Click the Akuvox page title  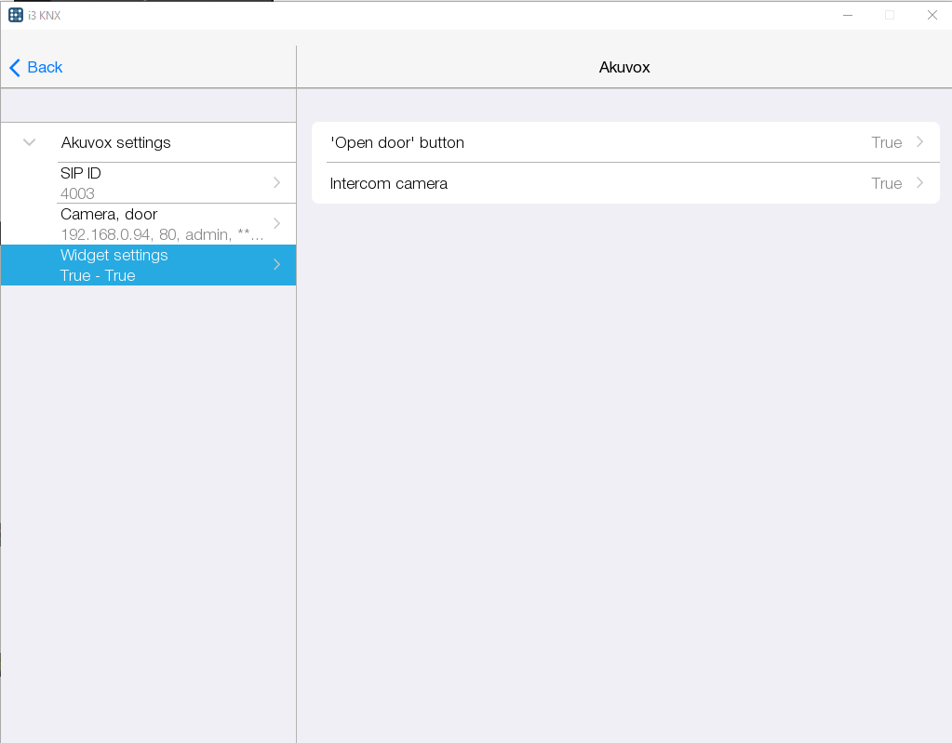[x=623, y=67]
